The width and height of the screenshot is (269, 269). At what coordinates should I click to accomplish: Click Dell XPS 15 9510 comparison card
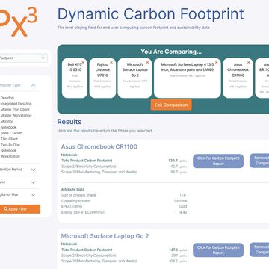(75, 78)
